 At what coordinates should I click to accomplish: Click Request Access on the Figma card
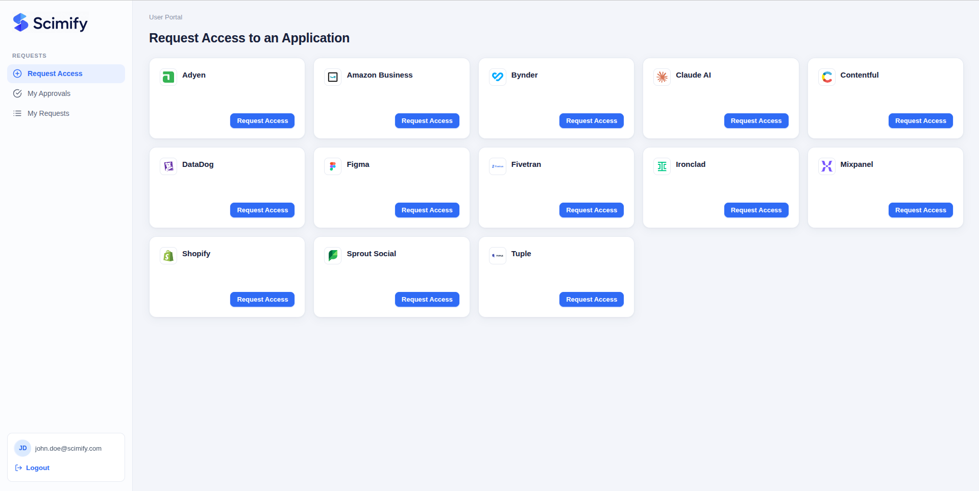427,210
